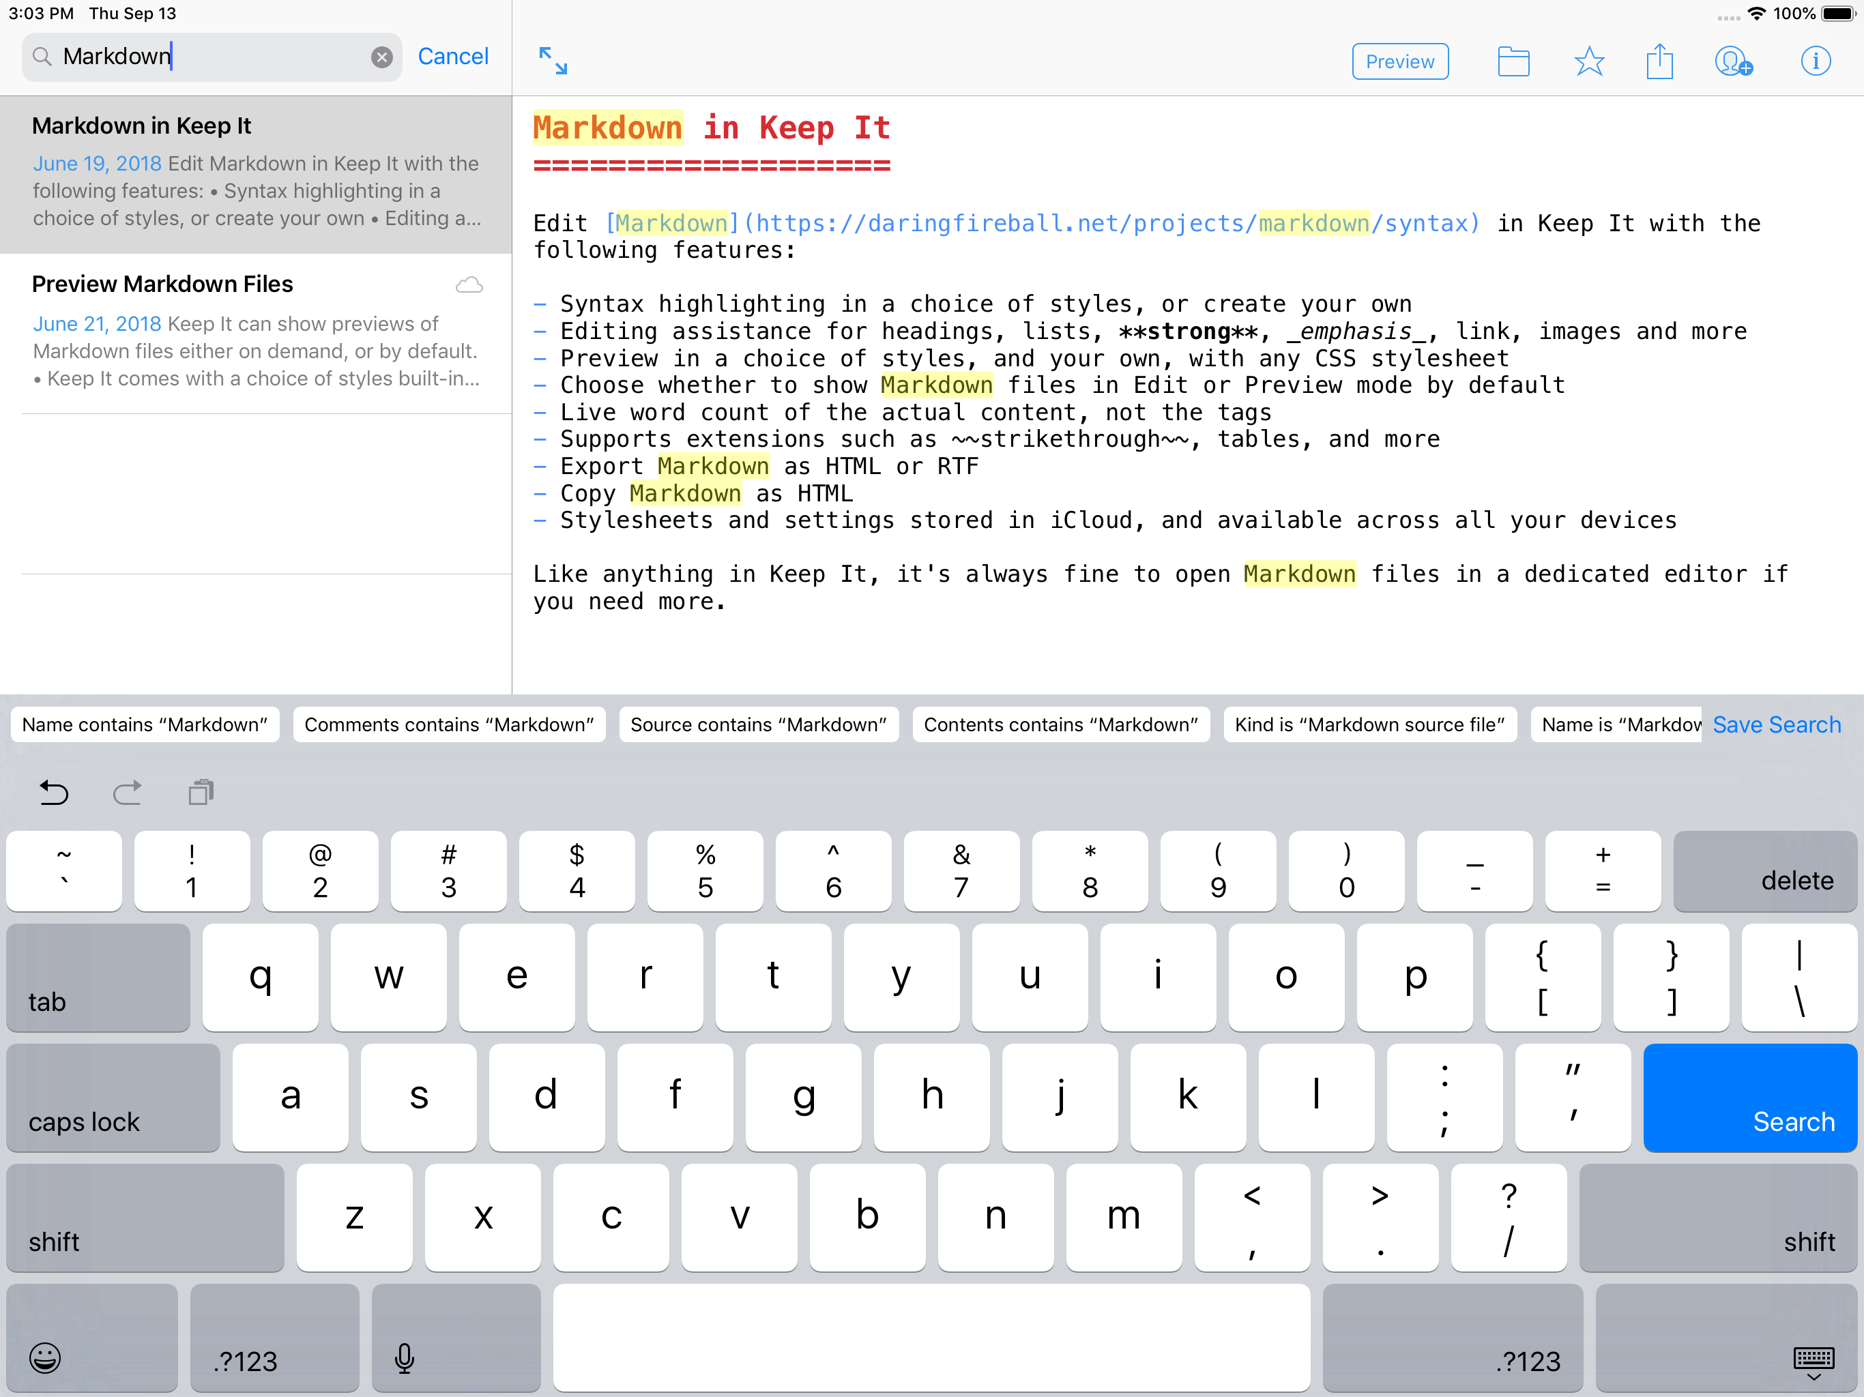The image size is (1864, 1397).
Task: Switch to symbols with right .?123 key
Action: tap(1453, 1338)
